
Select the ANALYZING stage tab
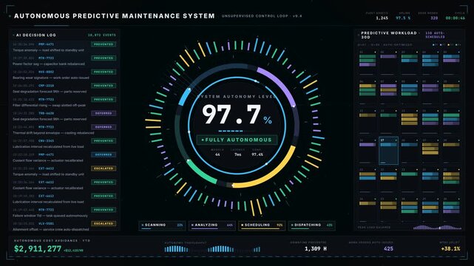pyautogui.click(x=212, y=226)
